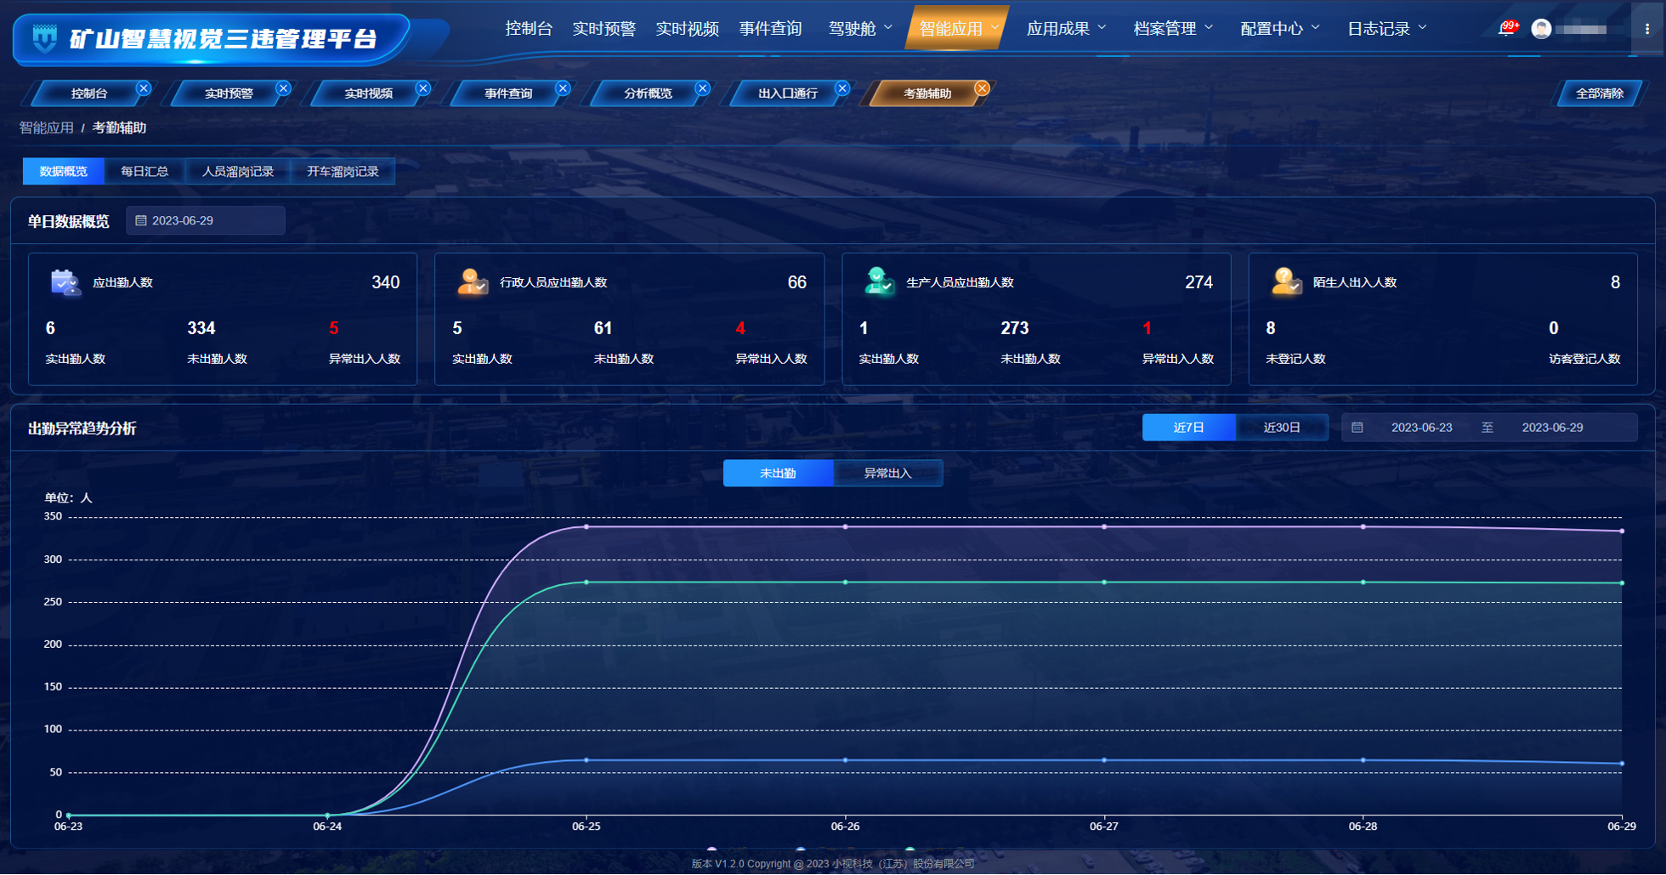1666x875 pixels.
Task: Click the 行政人员应出勤人数 icon
Action: 472,282
